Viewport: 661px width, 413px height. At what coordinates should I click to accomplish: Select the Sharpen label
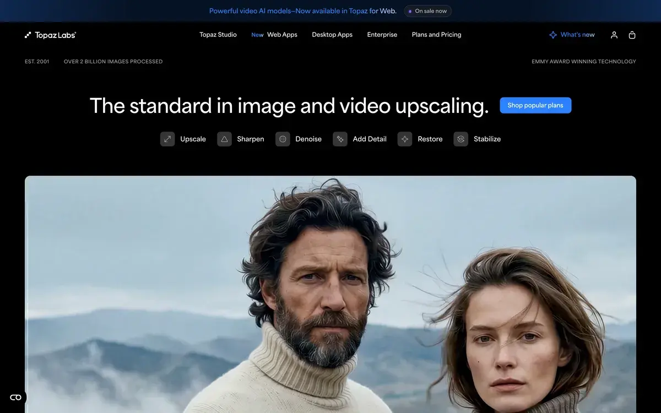[251, 139]
